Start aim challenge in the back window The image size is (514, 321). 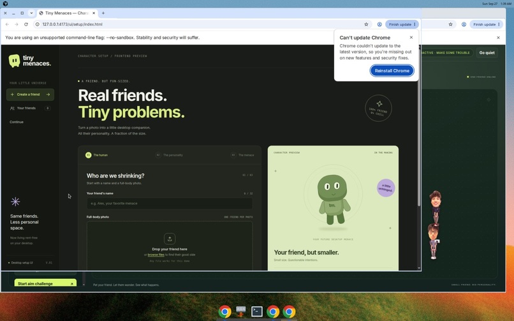45,283
